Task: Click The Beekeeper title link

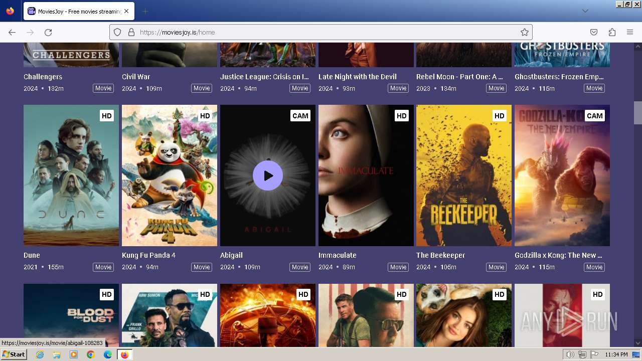Action: point(441,255)
